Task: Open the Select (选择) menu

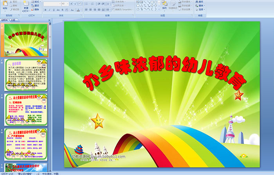Action: click(x=200, y=10)
